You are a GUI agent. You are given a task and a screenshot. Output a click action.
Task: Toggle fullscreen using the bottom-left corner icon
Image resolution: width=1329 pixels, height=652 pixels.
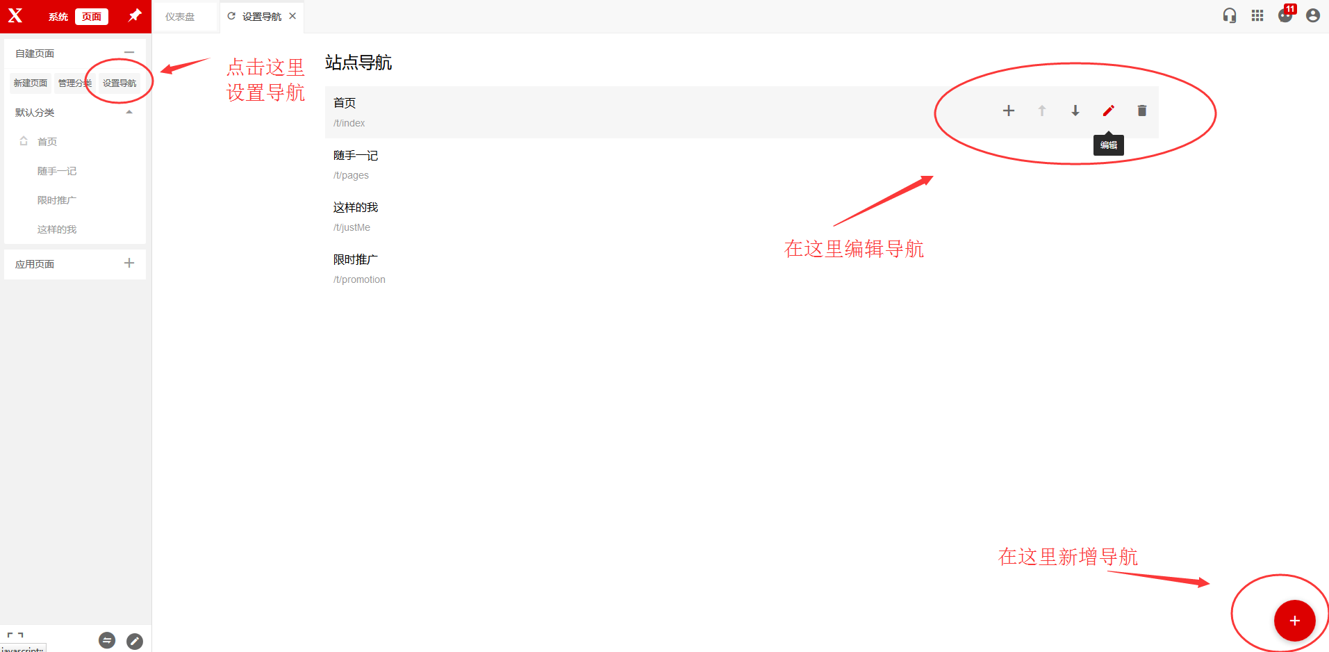[x=15, y=636]
